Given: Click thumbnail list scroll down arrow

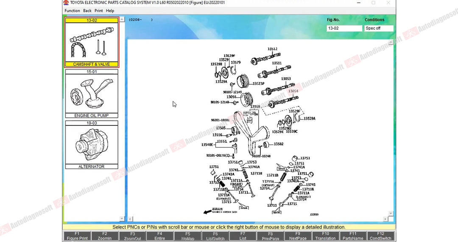Looking at the screenshot, I should point(122,218).
